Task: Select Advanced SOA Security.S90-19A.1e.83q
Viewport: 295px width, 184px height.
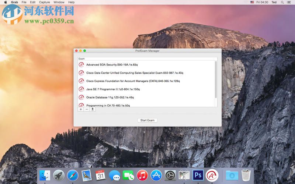Action: point(146,65)
